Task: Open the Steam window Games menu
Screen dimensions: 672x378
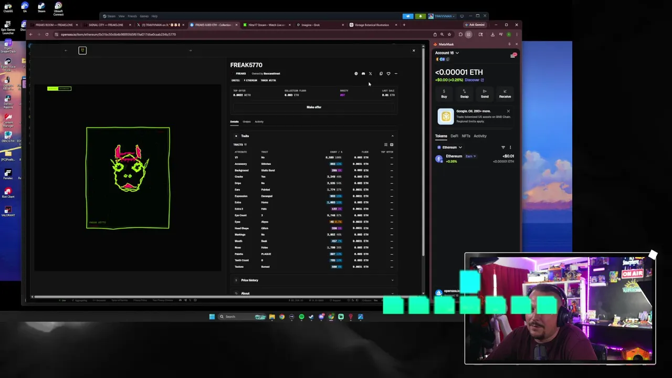Action: click(144, 16)
